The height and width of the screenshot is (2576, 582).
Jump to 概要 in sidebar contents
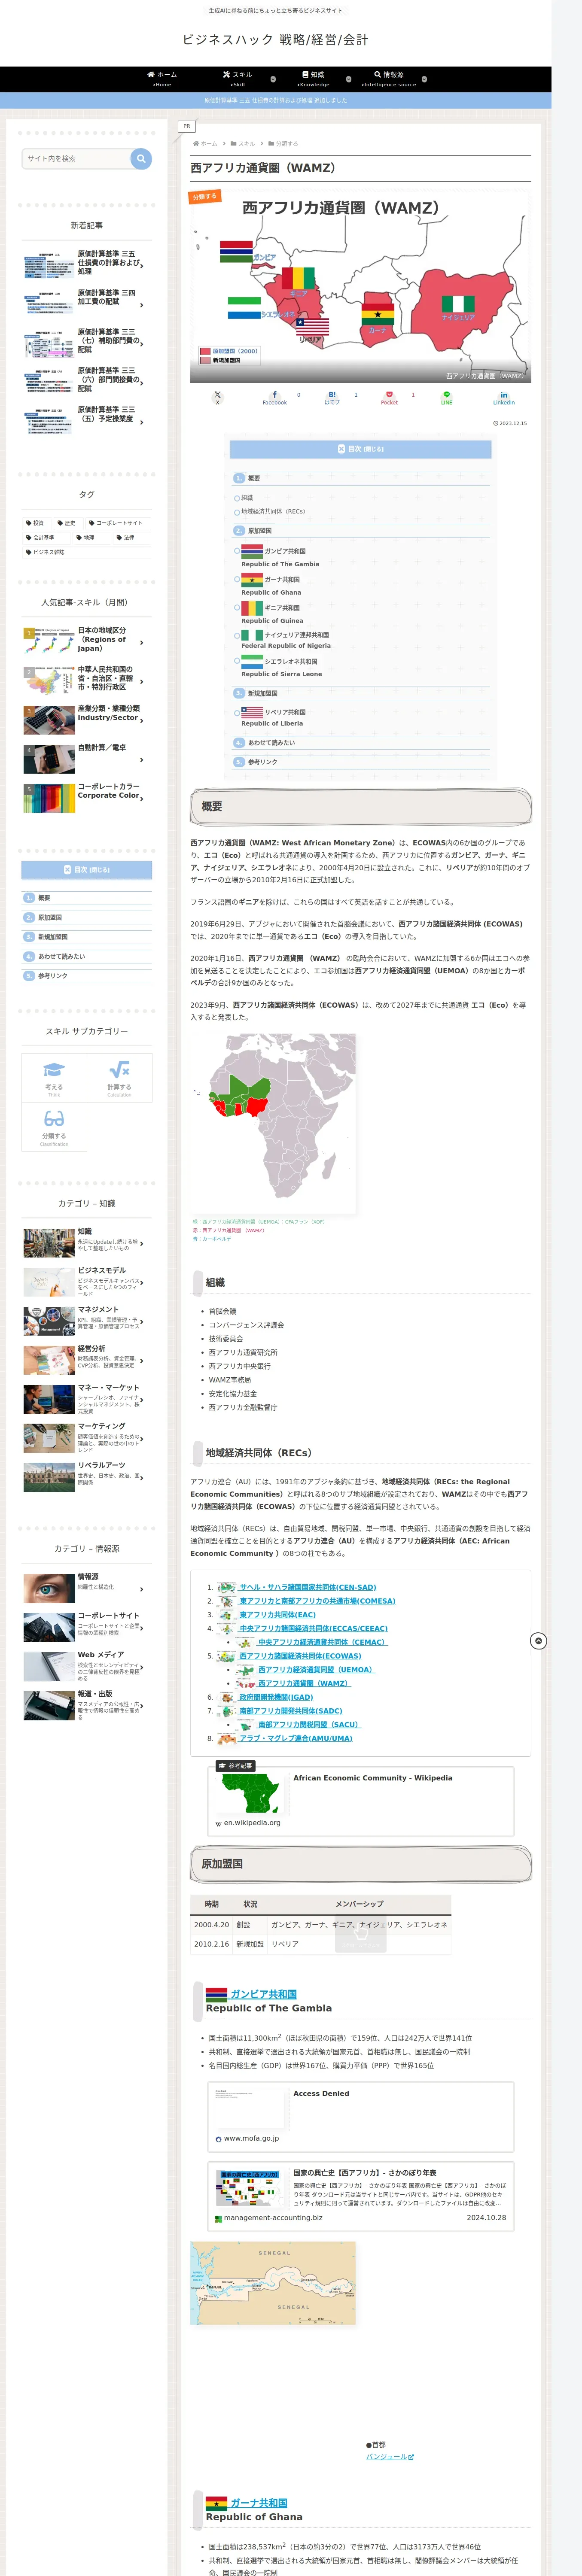44,898
